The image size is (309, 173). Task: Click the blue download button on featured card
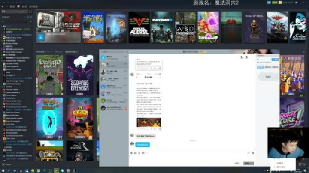(x=41, y=38)
